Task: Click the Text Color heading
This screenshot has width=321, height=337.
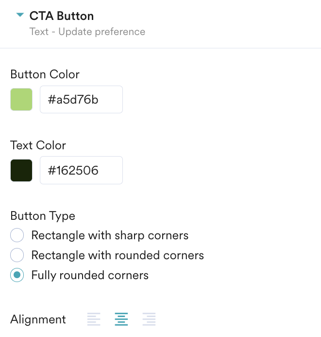Action: [x=38, y=145]
